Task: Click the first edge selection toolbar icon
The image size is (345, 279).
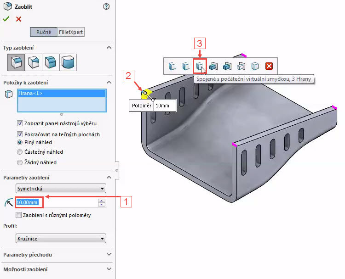Action: [x=172, y=66]
